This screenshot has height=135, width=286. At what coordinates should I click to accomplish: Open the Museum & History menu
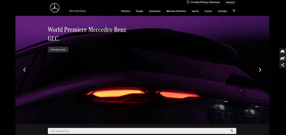176,11
